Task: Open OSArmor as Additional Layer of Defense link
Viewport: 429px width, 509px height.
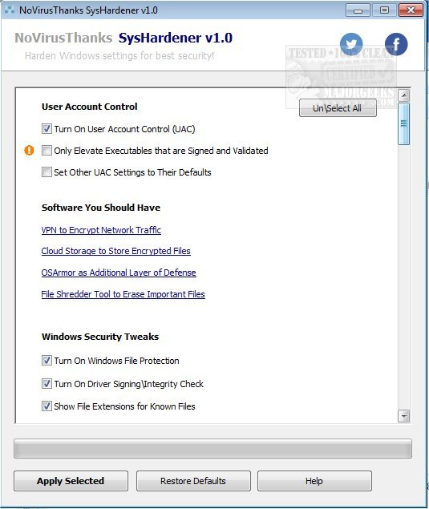Action: (119, 273)
